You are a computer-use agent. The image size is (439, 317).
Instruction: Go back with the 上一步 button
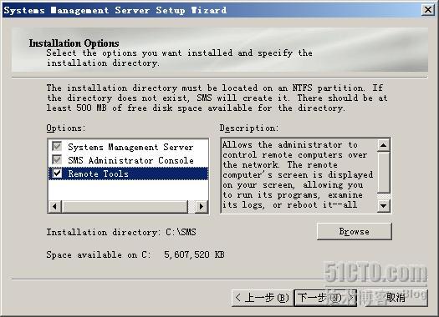[x=263, y=298]
